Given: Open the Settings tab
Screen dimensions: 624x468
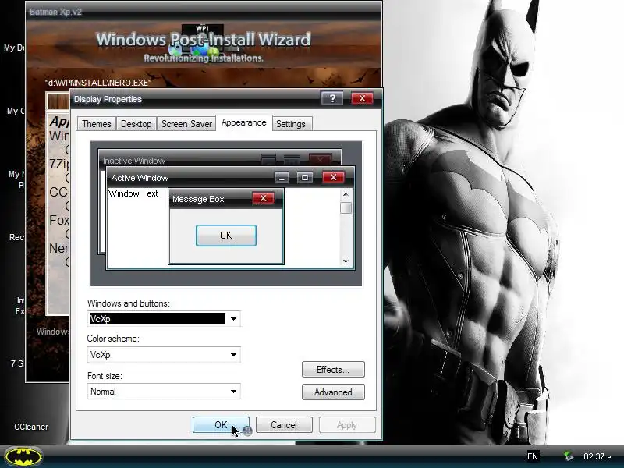Looking at the screenshot, I should coord(291,124).
